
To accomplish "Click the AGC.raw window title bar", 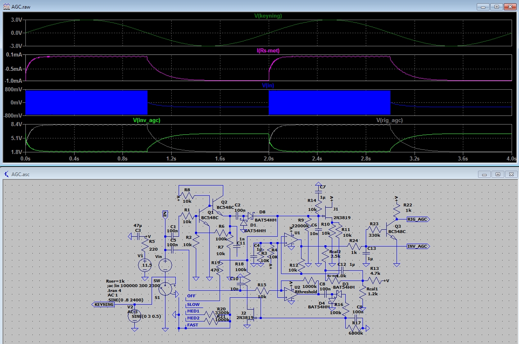I will click(246, 7).
